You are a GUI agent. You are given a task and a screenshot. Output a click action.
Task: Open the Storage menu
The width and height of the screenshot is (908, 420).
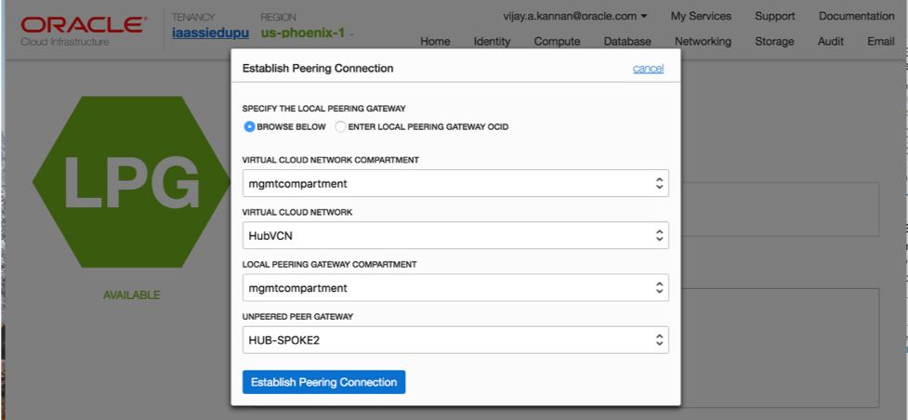[x=774, y=41]
